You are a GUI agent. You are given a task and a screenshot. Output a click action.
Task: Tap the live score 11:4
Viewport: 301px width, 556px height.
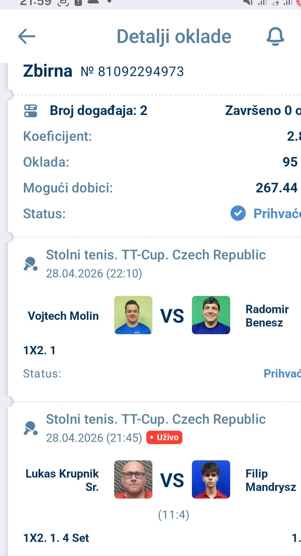(x=173, y=515)
